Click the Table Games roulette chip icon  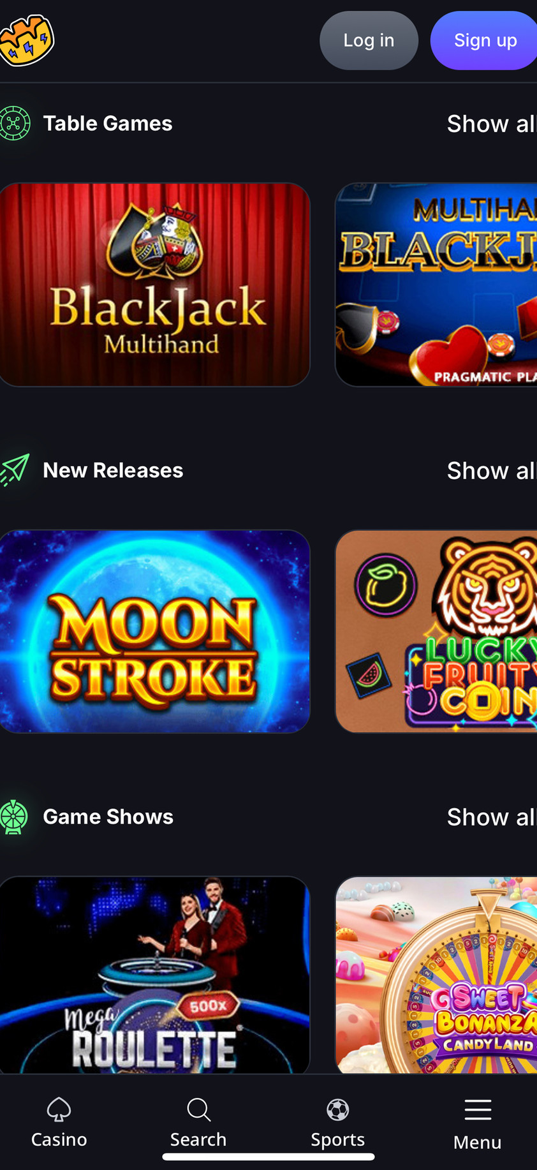(x=15, y=123)
